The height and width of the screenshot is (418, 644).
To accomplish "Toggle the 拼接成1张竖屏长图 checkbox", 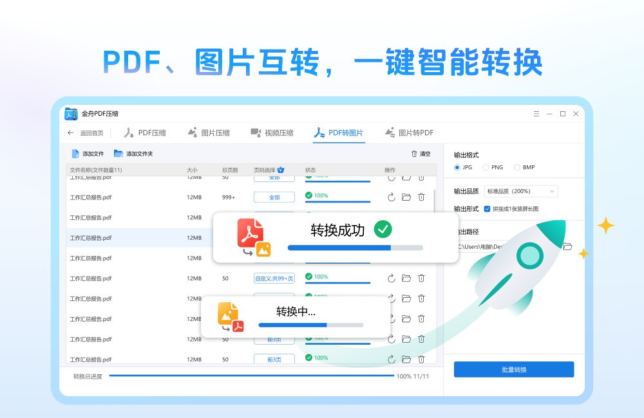I will [487, 209].
